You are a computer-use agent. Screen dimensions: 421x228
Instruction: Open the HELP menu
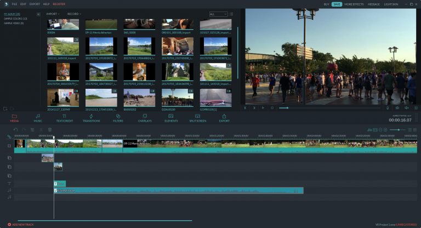click(46, 4)
